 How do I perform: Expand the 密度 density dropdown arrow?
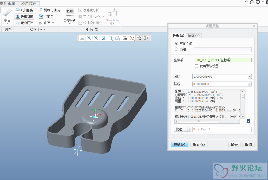(x=250, y=77)
